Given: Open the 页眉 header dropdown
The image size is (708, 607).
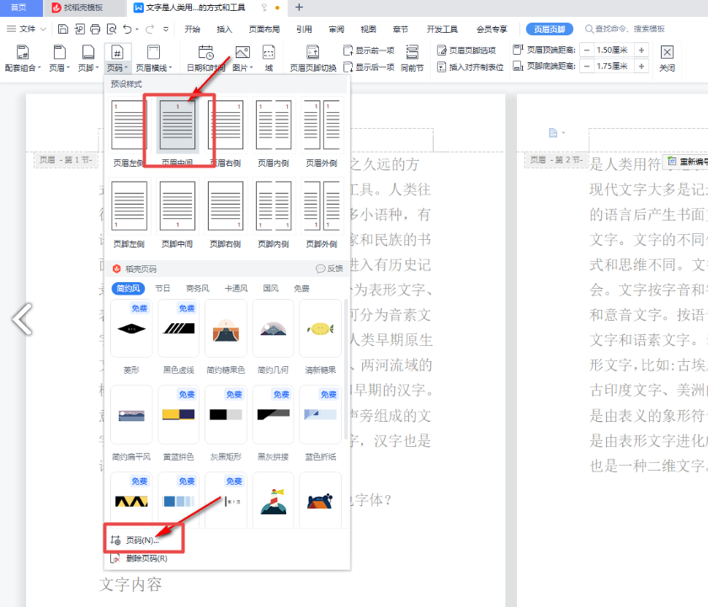Looking at the screenshot, I should [60, 58].
